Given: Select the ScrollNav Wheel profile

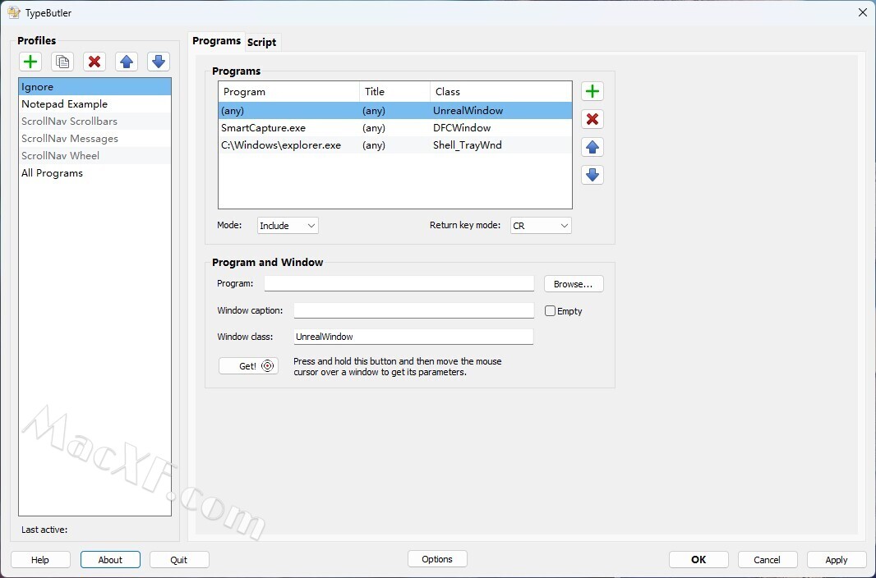Looking at the screenshot, I should tap(95, 156).
